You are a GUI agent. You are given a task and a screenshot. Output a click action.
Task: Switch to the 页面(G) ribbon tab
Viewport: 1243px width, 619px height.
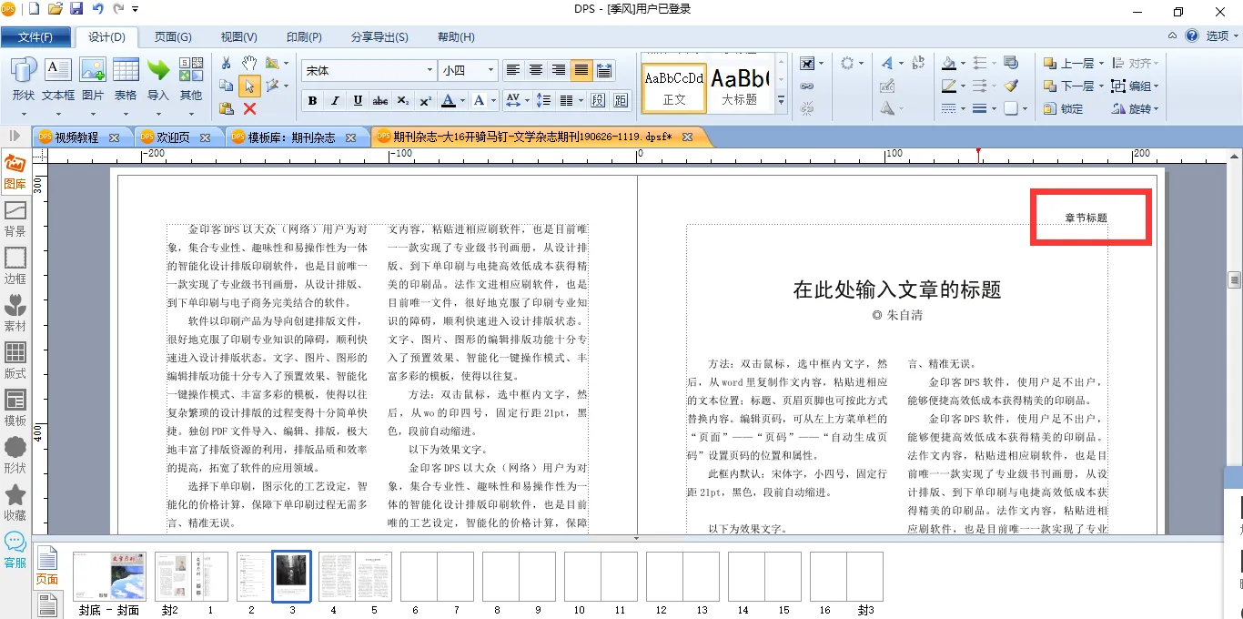point(172,37)
